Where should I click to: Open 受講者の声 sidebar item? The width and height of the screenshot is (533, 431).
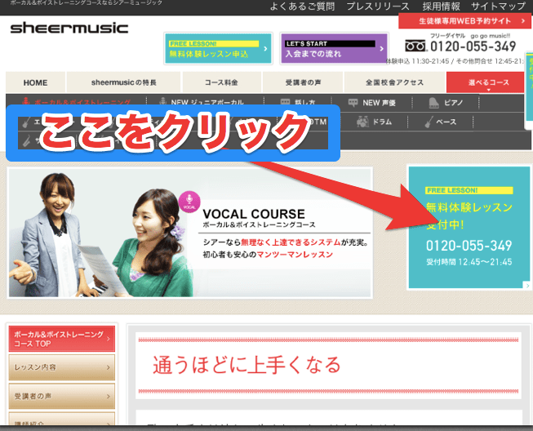point(62,397)
